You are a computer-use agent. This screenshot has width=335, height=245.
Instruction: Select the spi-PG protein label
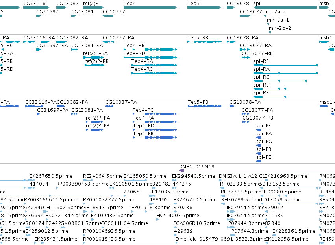point(264,142)
